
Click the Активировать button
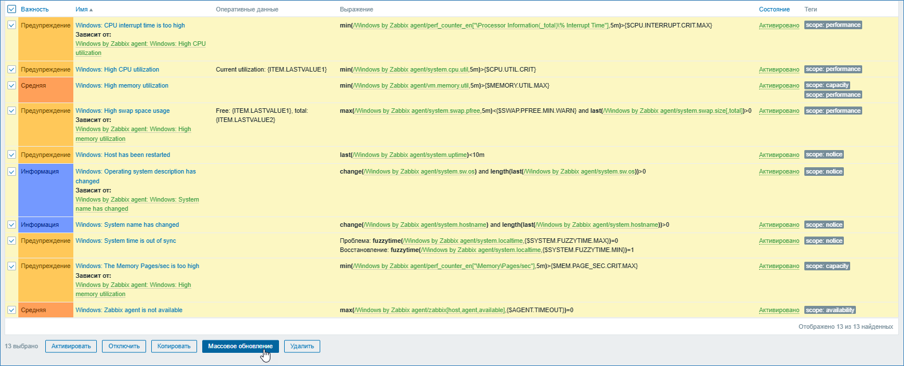click(x=71, y=346)
